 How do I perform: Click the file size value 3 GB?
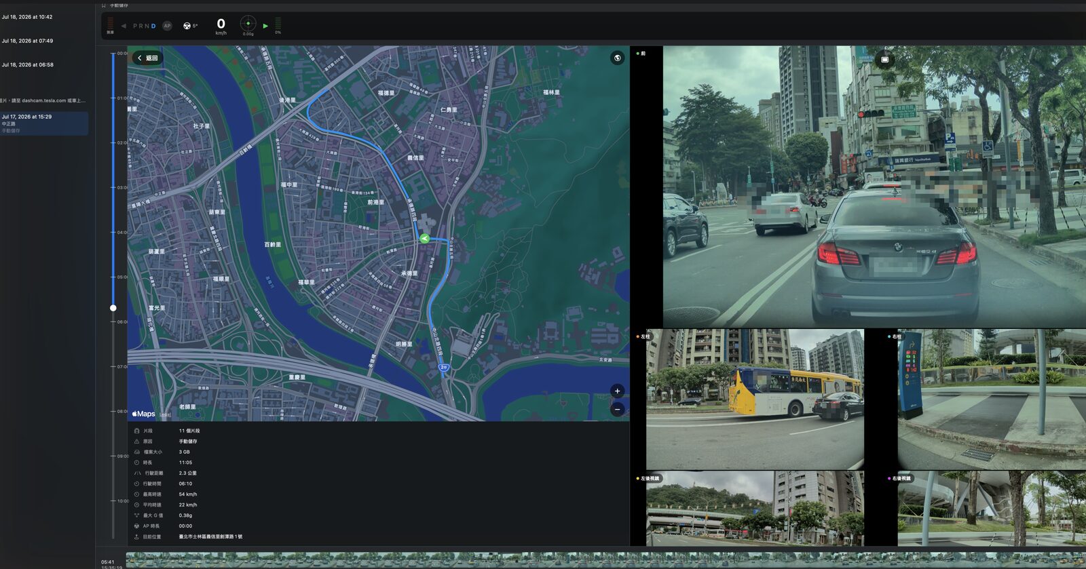[x=185, y=452]
